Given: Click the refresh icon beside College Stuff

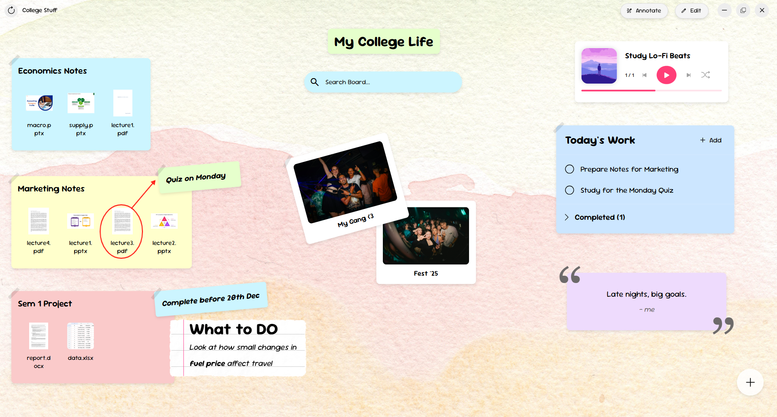Looking at the screenshot, I should [11, 10].
